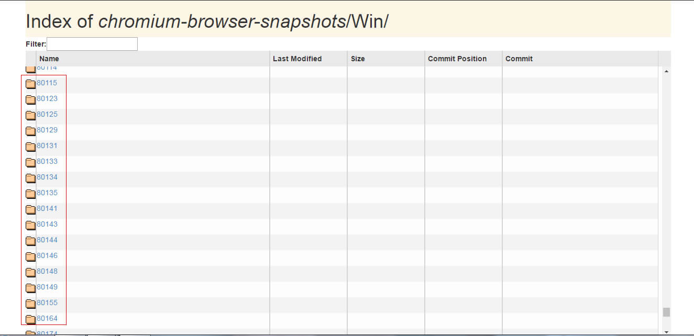The height and width of the screenshot is (336, 694).
Task: Open the 80125 snapshot folder link
Action: [47, 114]
